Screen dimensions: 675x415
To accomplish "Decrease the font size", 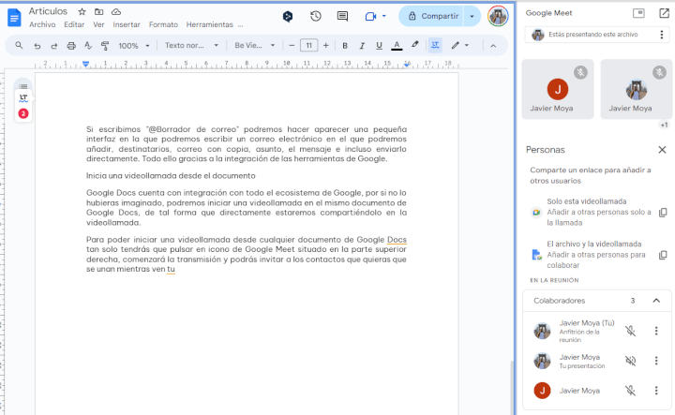I will pyautogui.click(x=292, y=45).
